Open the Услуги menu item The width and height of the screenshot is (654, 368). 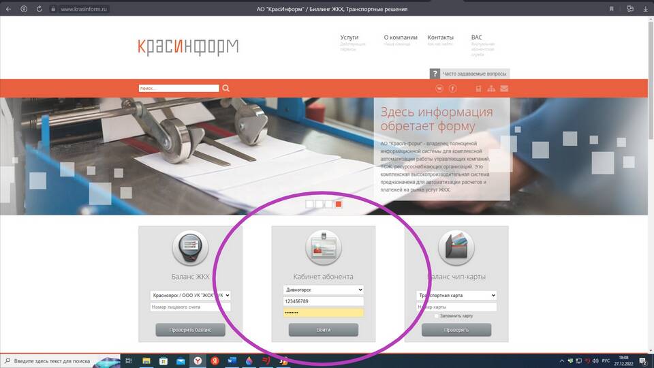[349, 37]
